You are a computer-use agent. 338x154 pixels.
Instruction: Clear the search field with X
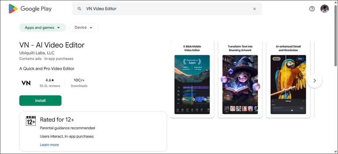254,9
